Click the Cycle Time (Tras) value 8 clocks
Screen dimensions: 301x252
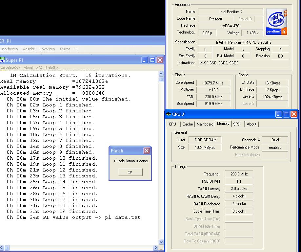click(x=239, y=211)
